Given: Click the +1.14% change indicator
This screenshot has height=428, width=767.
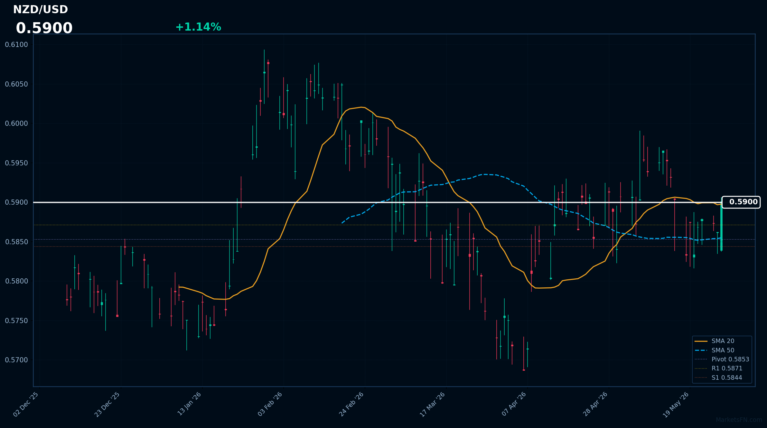Looking at the screenshot, I should (198, 27).
